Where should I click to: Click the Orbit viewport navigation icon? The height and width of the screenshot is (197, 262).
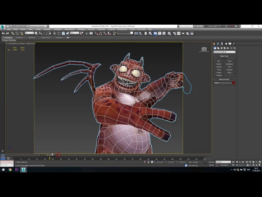point(257,165)
